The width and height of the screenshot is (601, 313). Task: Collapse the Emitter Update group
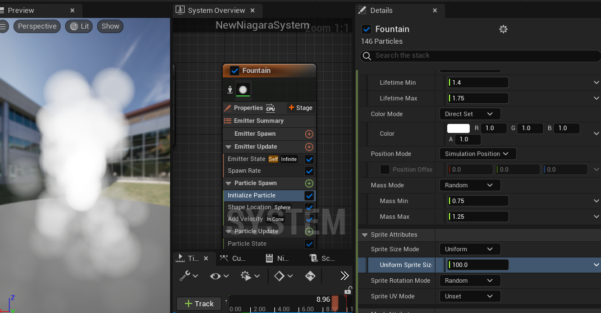click(228, 147)
